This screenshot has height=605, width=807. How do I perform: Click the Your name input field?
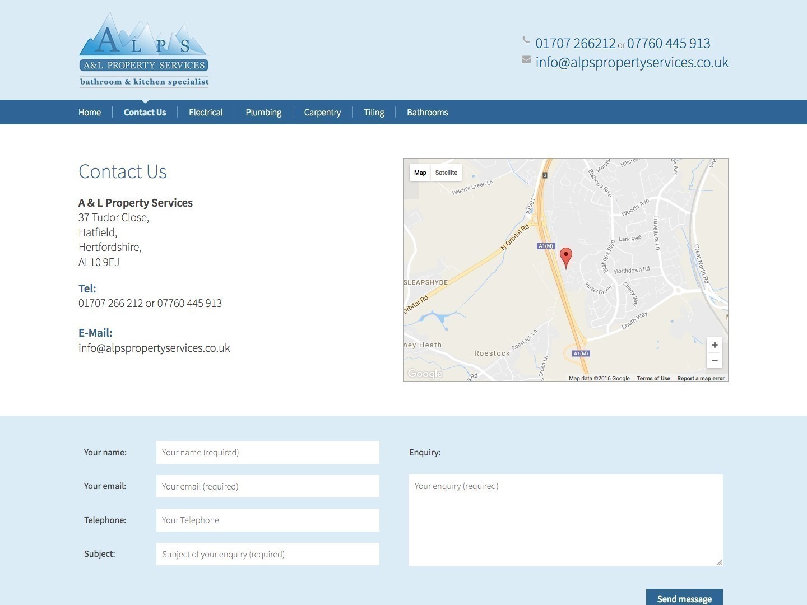(267, 453)
